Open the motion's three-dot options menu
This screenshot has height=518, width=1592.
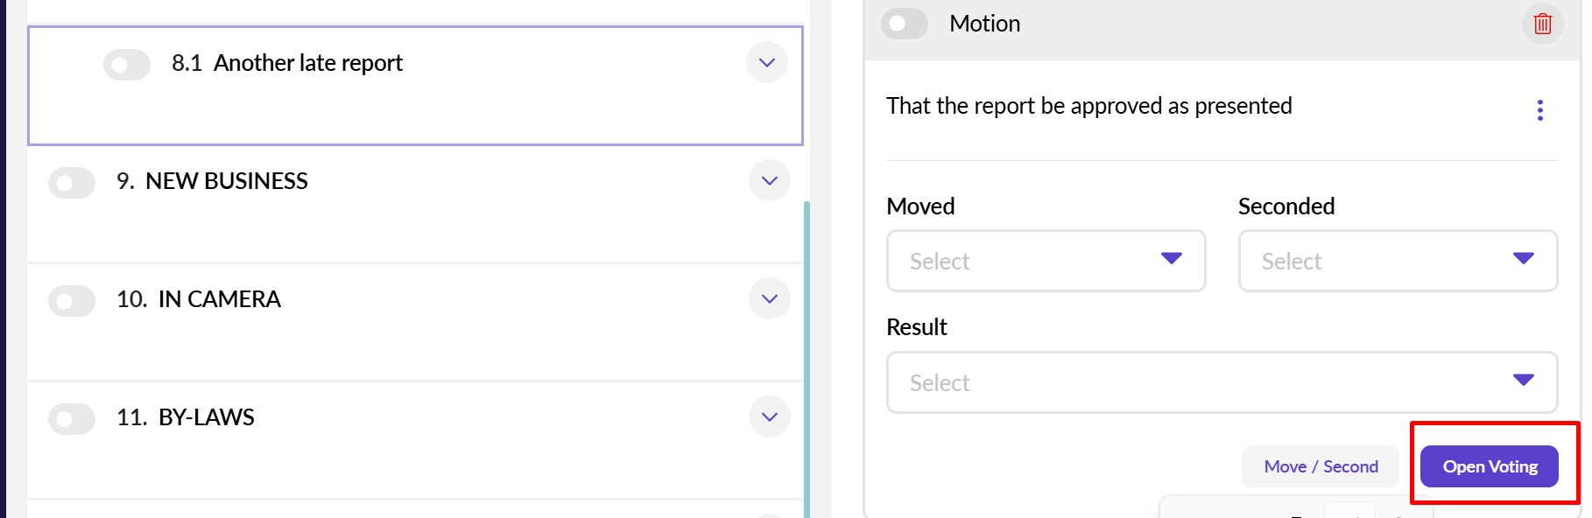(1539, 110)
